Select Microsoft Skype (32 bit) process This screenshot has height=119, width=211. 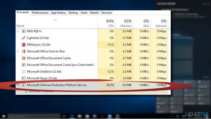92,78
